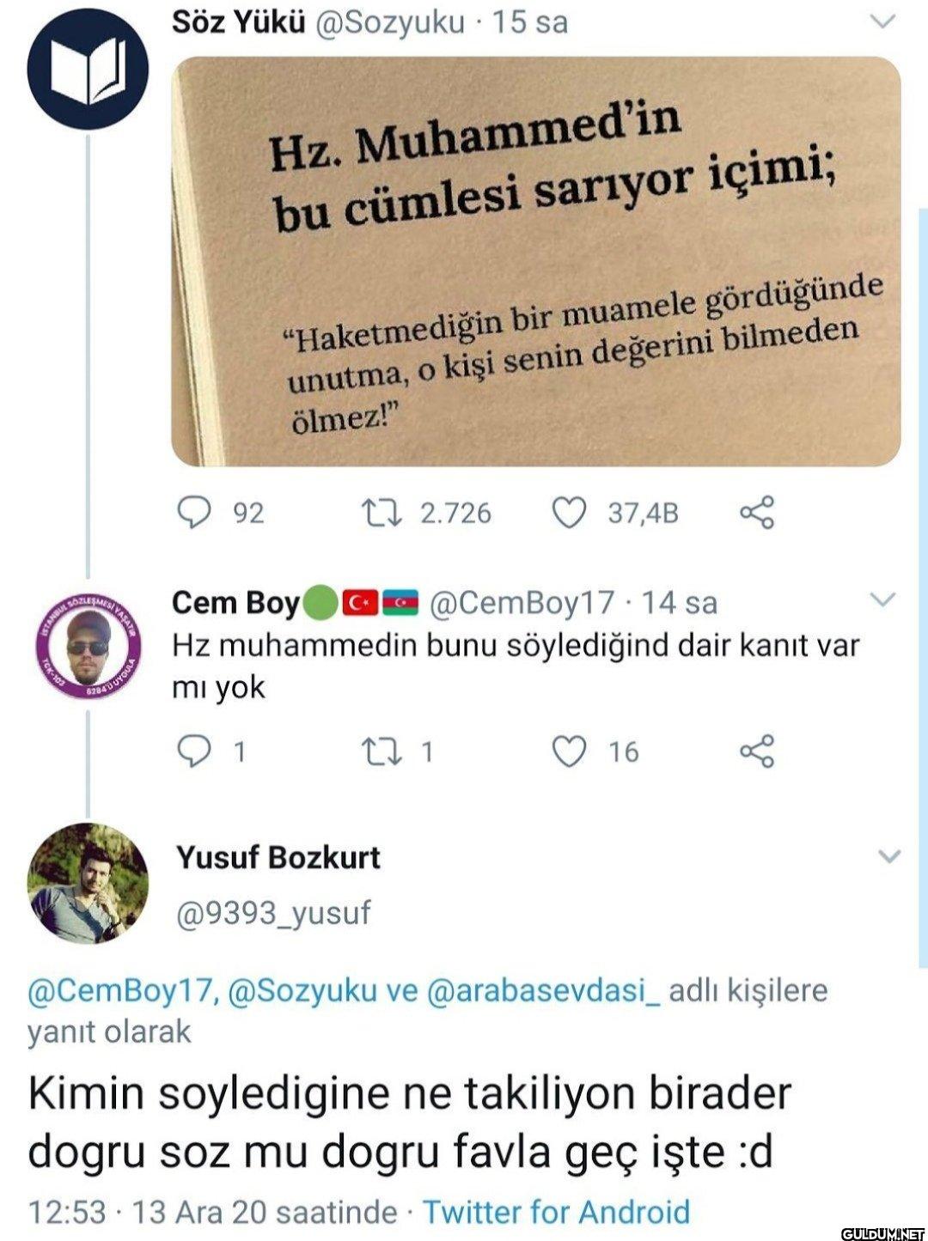View Yusuf Bozkurt's profile photo
The width and height of the screenshot is (928, 1241).
pos(88,883)
